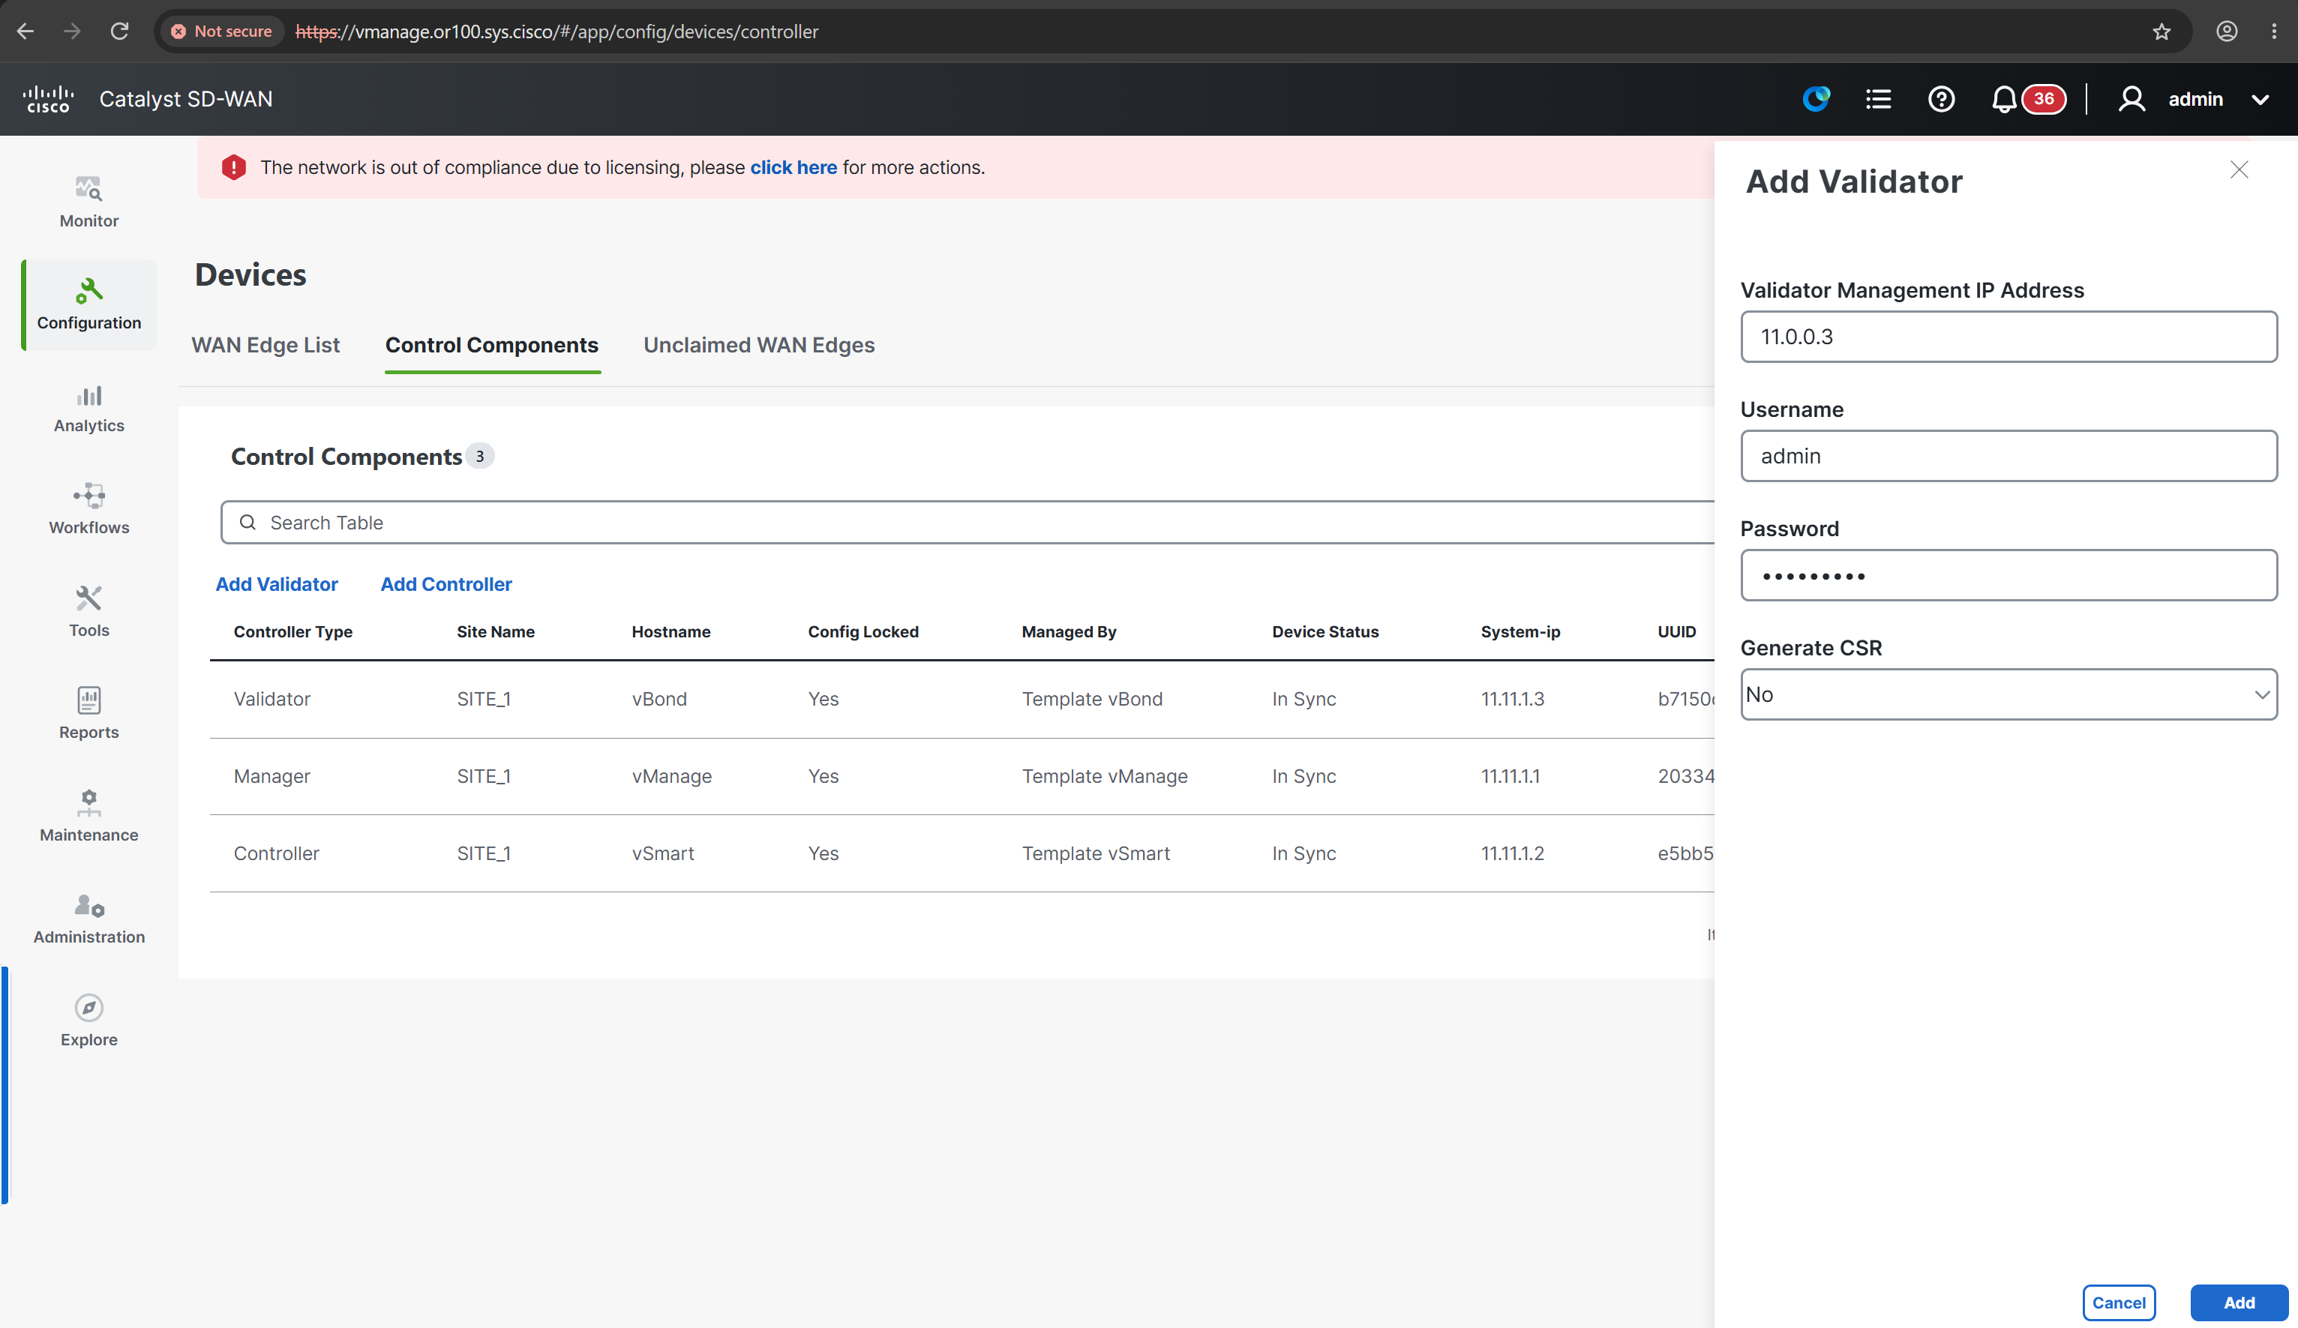
Task: Open the Explore compass icon
Action: 88,1007
